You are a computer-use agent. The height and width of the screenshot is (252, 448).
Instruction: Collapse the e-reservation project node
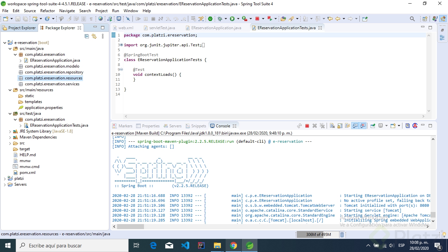[x=5, y=43]
